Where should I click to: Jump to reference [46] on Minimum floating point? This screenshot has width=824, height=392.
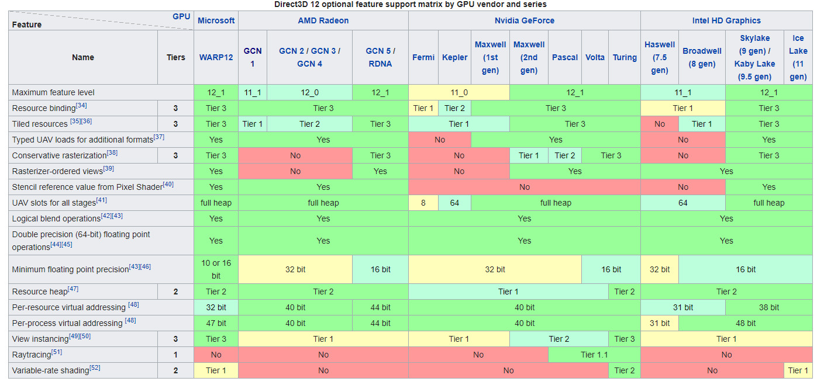(x=146, y=267)
